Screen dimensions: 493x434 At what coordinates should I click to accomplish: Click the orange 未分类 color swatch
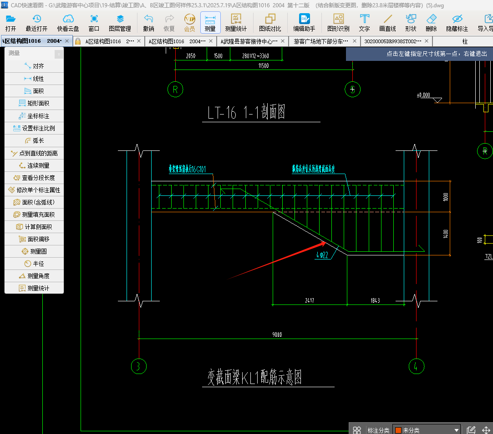(398, 430)
